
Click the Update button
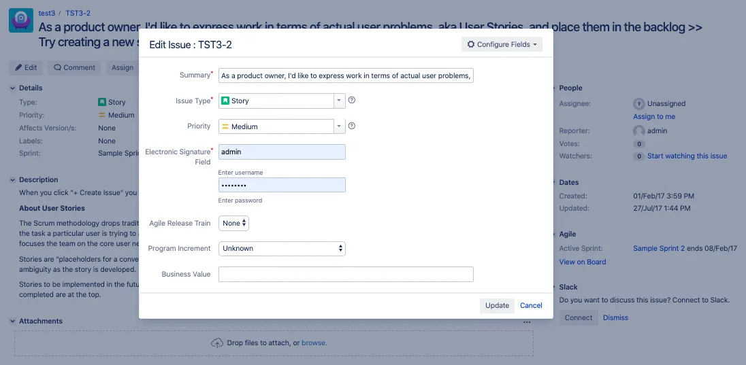coord(497,306)
